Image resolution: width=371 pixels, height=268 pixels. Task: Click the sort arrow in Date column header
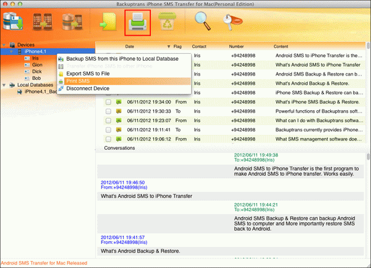point(169,46)
